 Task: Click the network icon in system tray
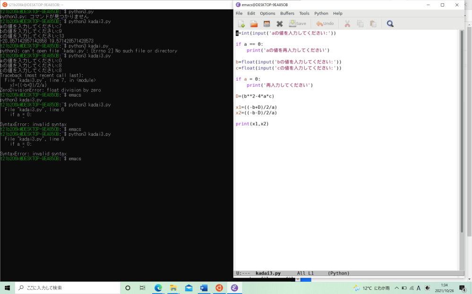412,288
